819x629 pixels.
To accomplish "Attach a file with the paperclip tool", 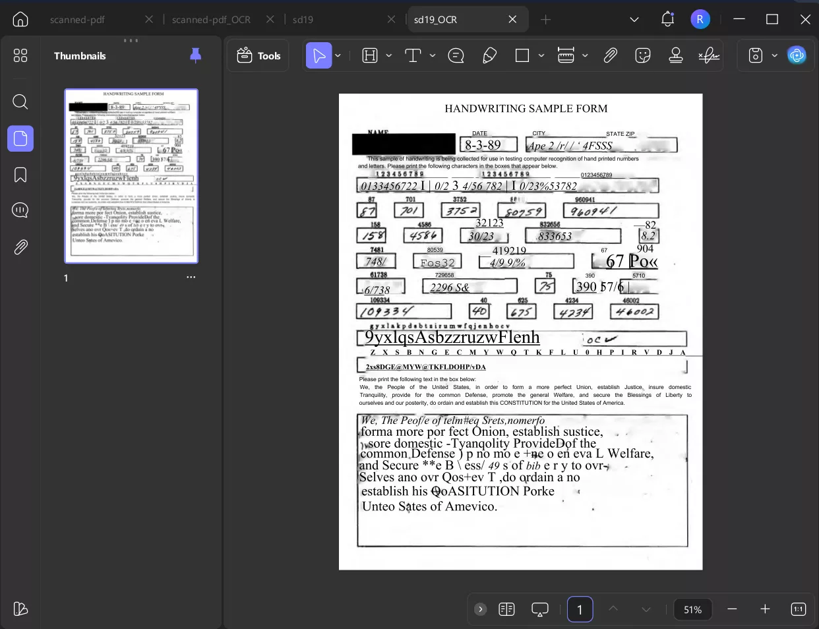I will tap(610, 55).
